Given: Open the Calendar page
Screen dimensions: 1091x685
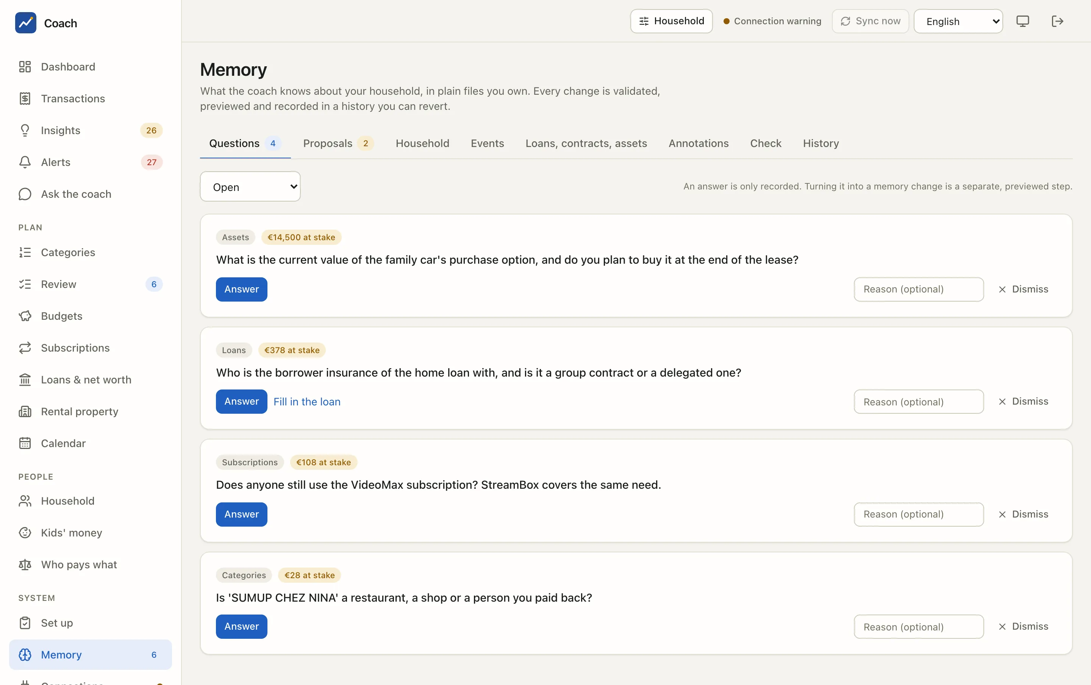Looking at the screenshot, I should point(90,443).
